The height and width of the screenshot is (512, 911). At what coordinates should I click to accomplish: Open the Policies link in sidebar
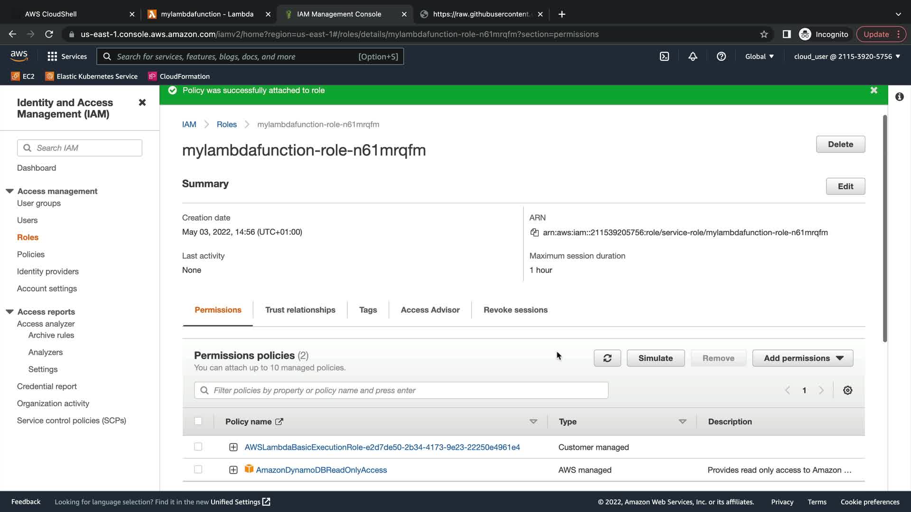(x=31, y=254)
